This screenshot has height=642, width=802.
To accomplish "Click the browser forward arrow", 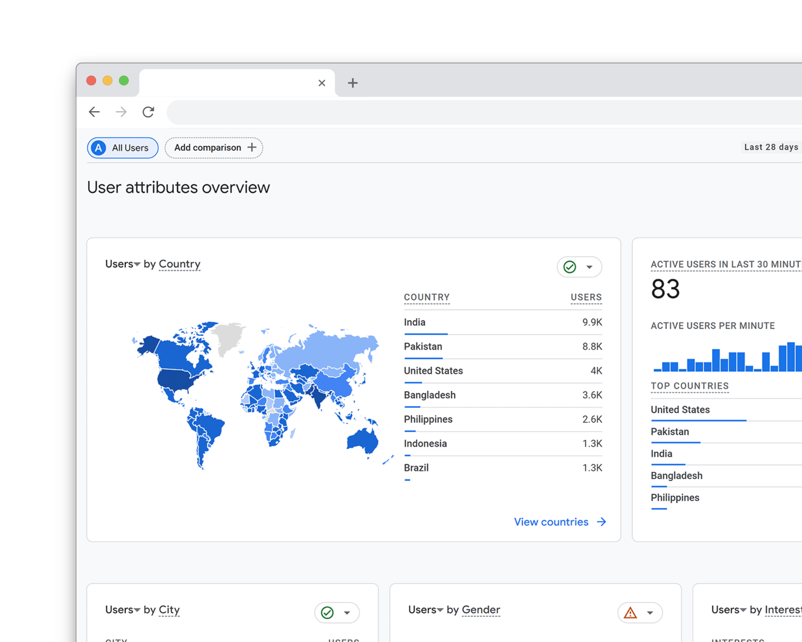I will pyautogui.click(x=121, y=112).
